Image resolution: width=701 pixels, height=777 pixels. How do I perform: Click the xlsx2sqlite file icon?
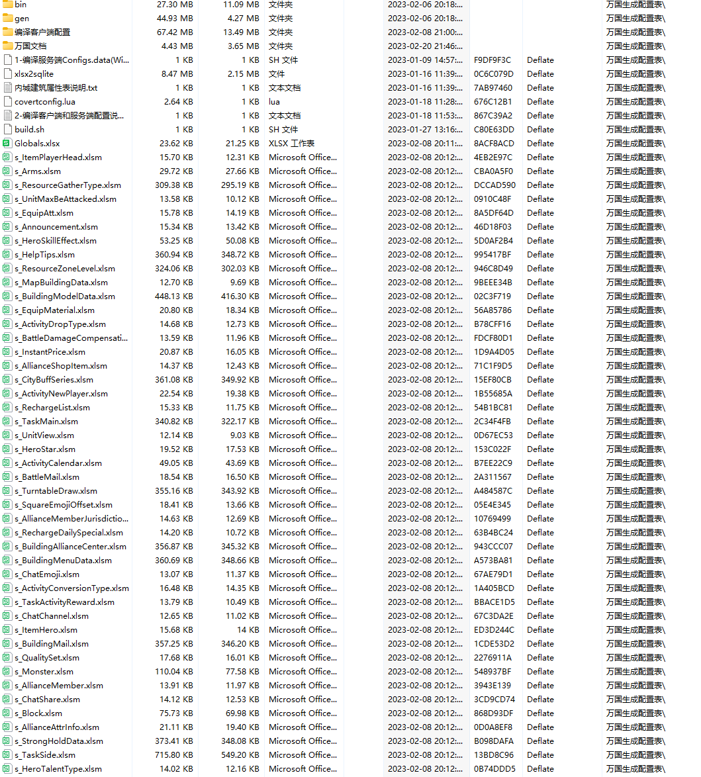click(7, 73)
